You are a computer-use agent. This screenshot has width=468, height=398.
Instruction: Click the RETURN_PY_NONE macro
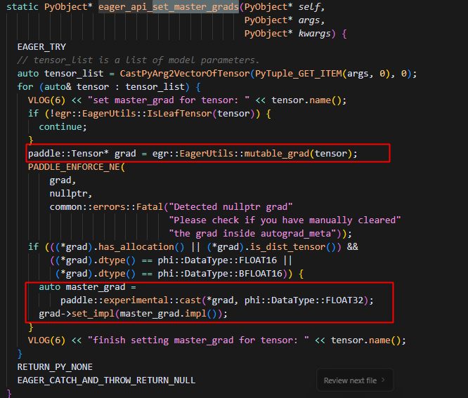point(55,367)
